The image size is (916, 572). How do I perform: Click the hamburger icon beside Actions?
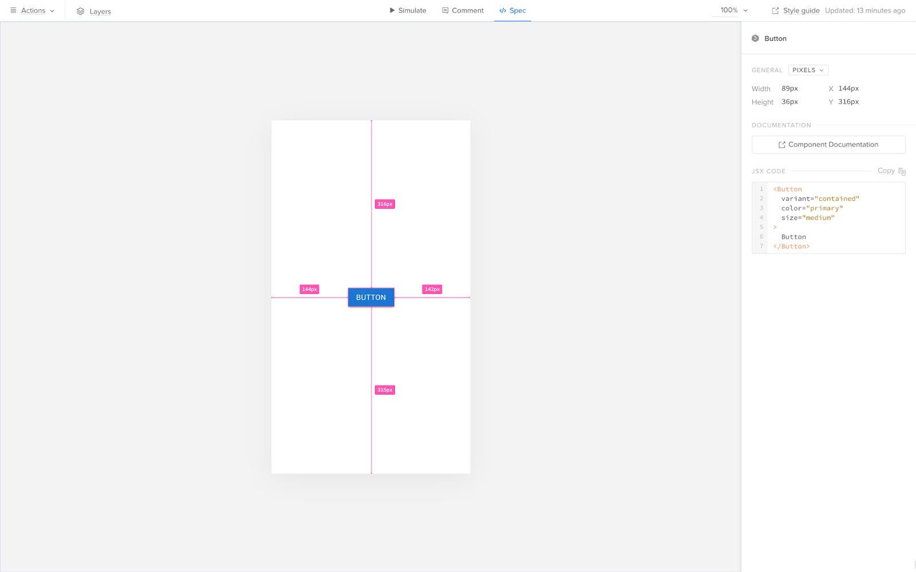coord(13,10)
